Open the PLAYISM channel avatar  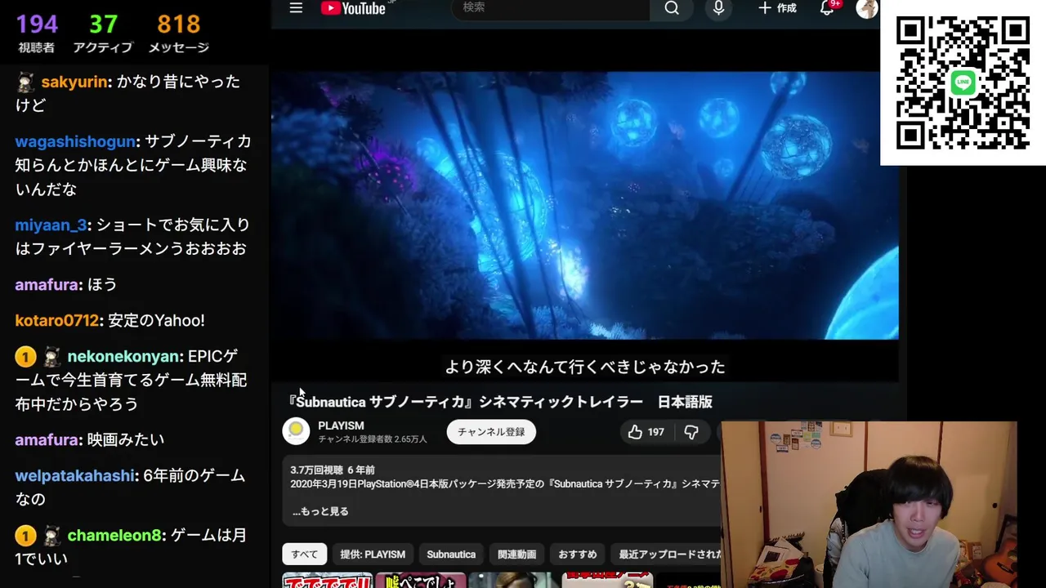tap(296, 431)
